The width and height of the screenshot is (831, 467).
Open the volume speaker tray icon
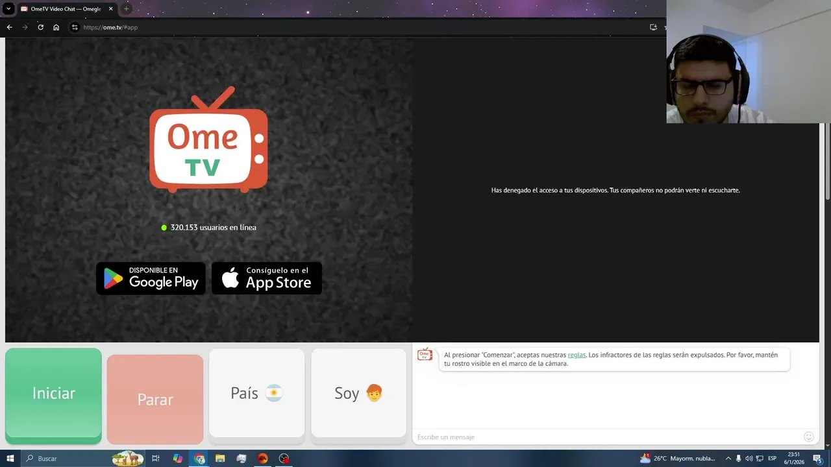pos(749,459)
